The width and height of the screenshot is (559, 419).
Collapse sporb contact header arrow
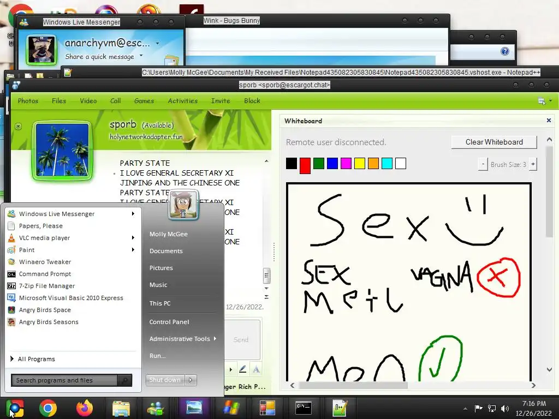[x=18, y=127]
